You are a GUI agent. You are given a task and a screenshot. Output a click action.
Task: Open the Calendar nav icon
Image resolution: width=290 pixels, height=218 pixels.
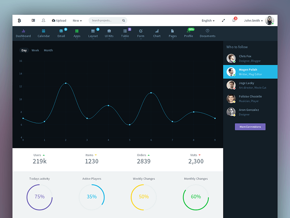43,31
